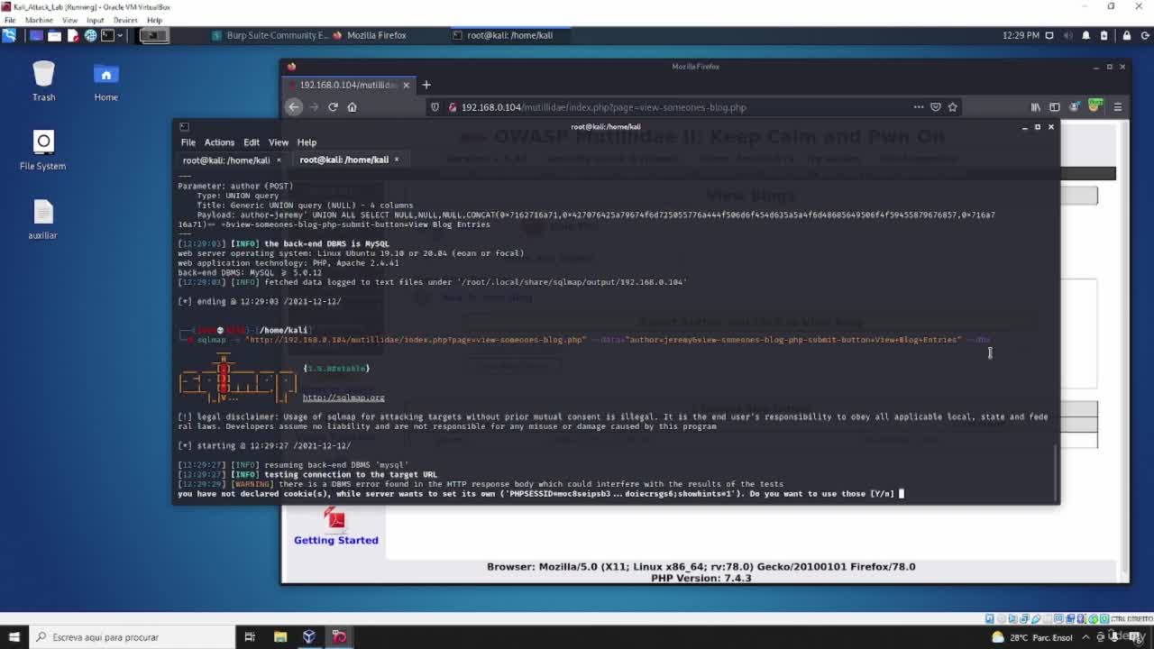The height and width of the screenshot is (649, 1154).
Task: Open Kali notifications bell icon
Action: click(1086, 36)
